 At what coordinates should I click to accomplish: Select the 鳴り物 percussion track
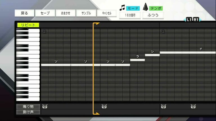tap(28, 106)
